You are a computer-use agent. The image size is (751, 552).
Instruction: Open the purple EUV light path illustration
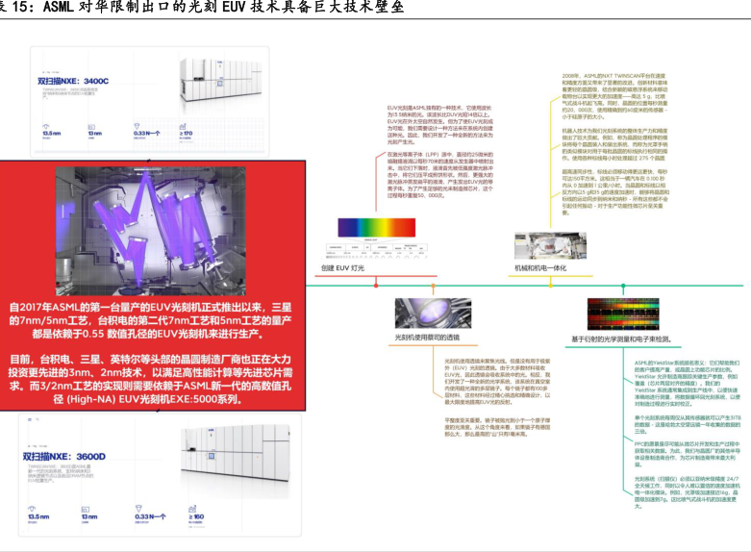coord(150,231)
